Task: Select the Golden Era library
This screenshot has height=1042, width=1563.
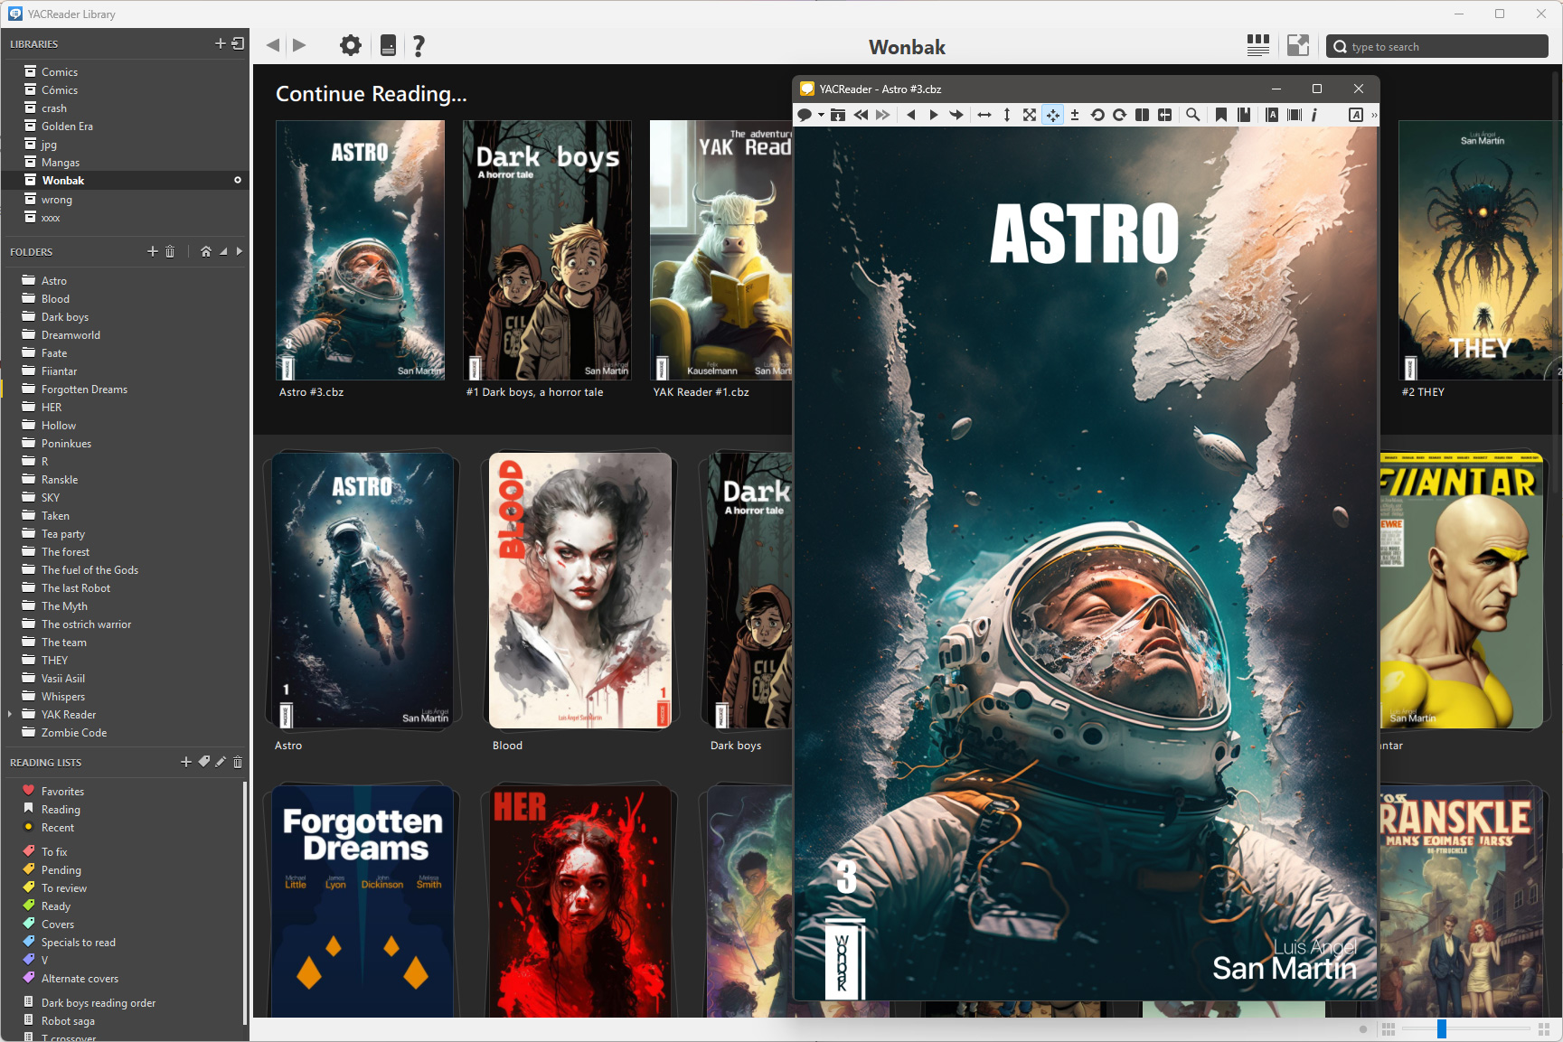Action: pos(67,127)
